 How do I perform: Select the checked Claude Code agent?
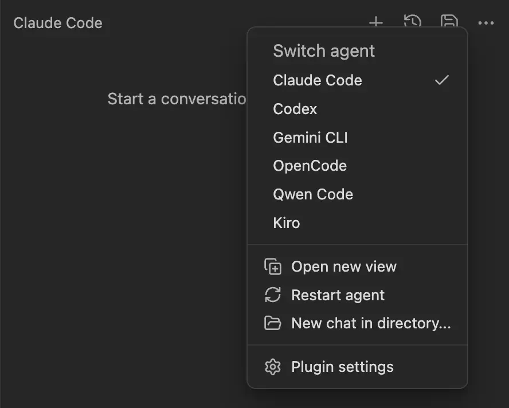click(x=357, y=80)
